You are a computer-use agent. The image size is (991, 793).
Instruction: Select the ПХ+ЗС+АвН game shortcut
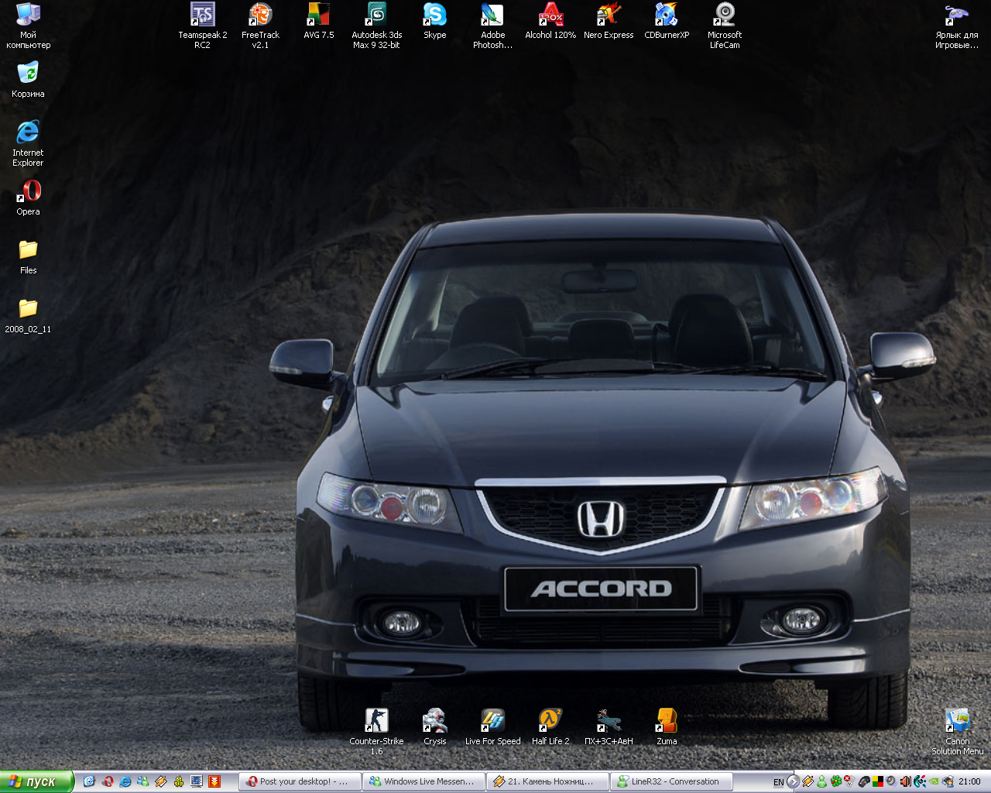609,727
